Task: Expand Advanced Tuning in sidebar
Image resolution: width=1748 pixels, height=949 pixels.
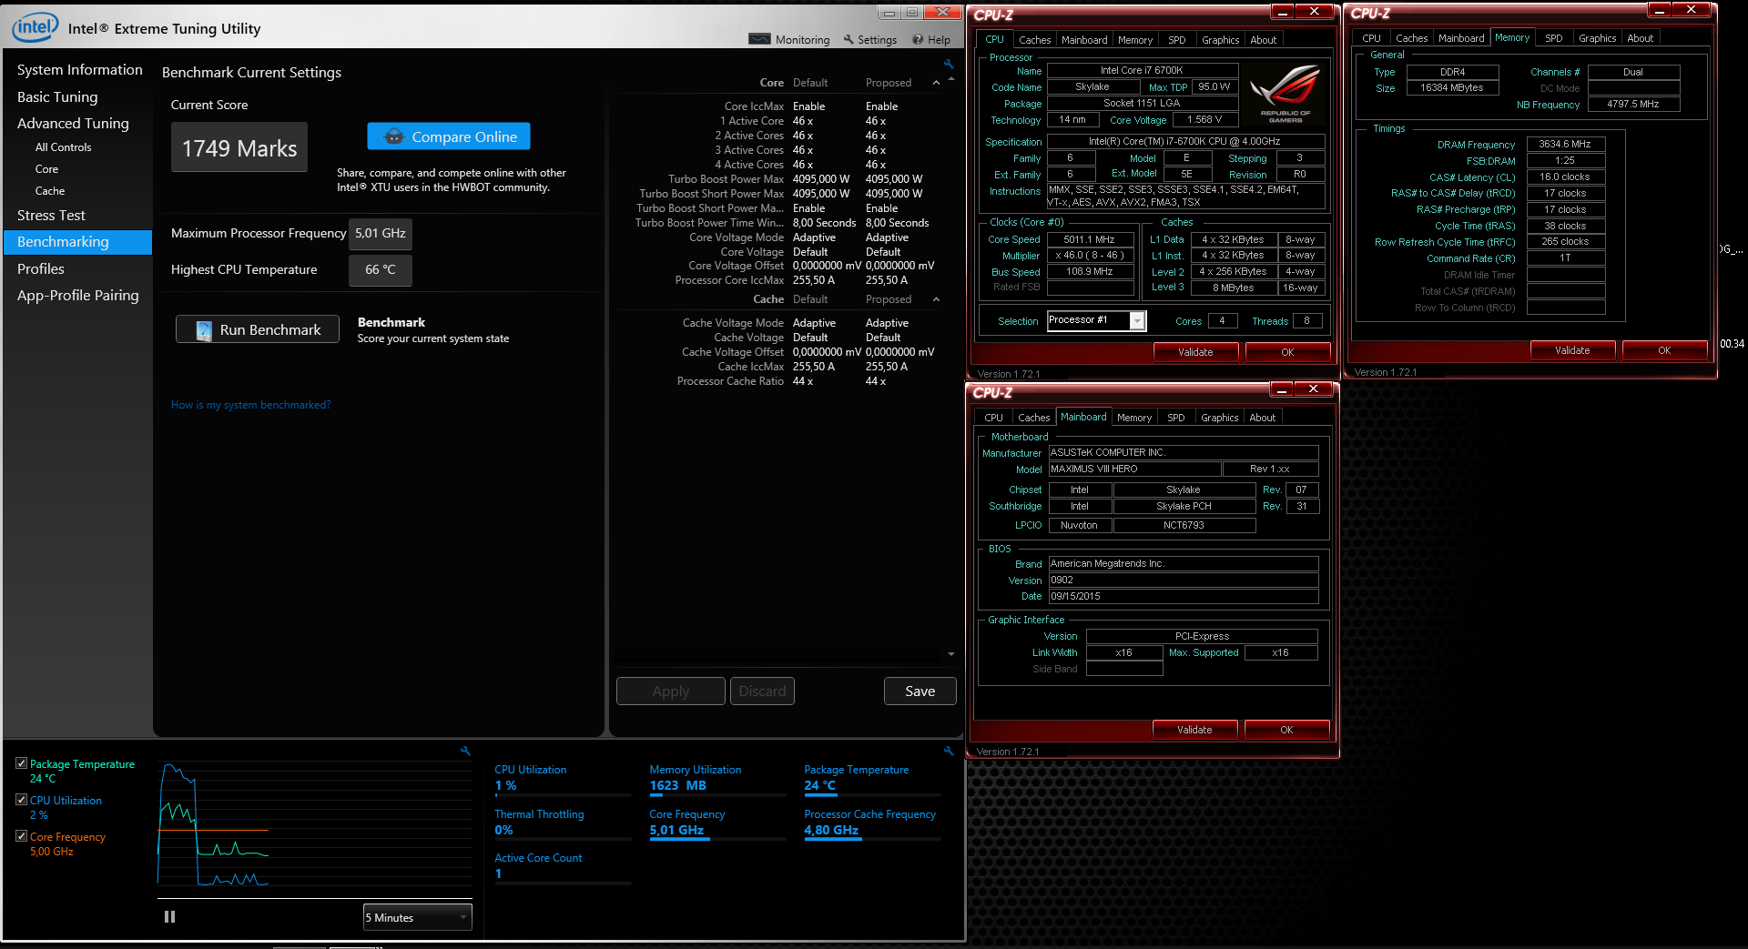Action: coord(73,123)
